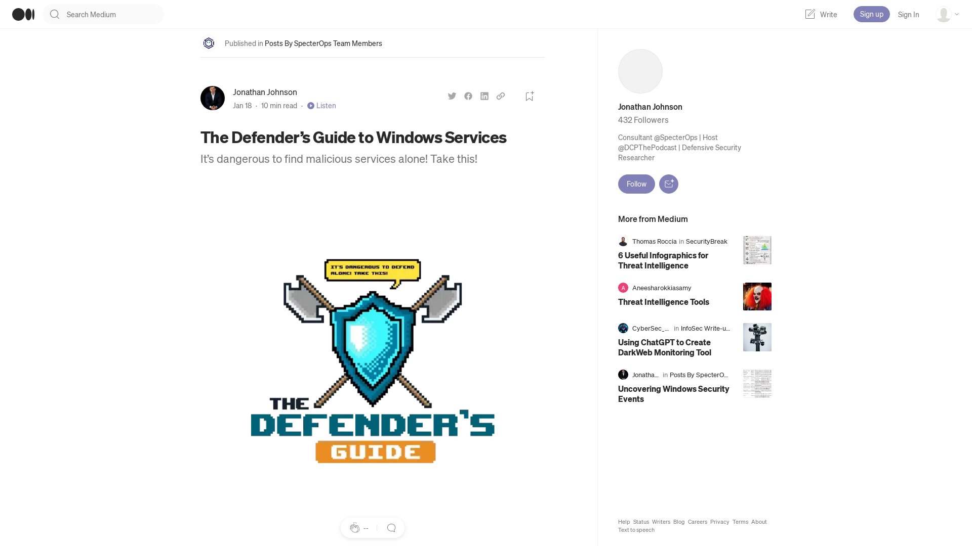Screen dimensions: 972x546
Task: Open Uncovering Windows Security Events article
Action: pyautogui.click(x=674, y=393)
